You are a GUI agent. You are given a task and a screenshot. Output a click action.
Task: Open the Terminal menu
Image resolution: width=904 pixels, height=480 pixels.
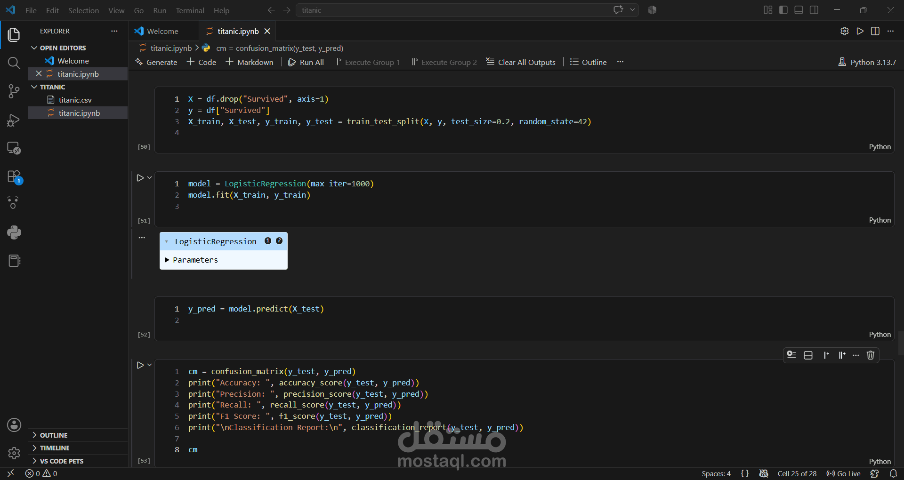tap(190, 10)
